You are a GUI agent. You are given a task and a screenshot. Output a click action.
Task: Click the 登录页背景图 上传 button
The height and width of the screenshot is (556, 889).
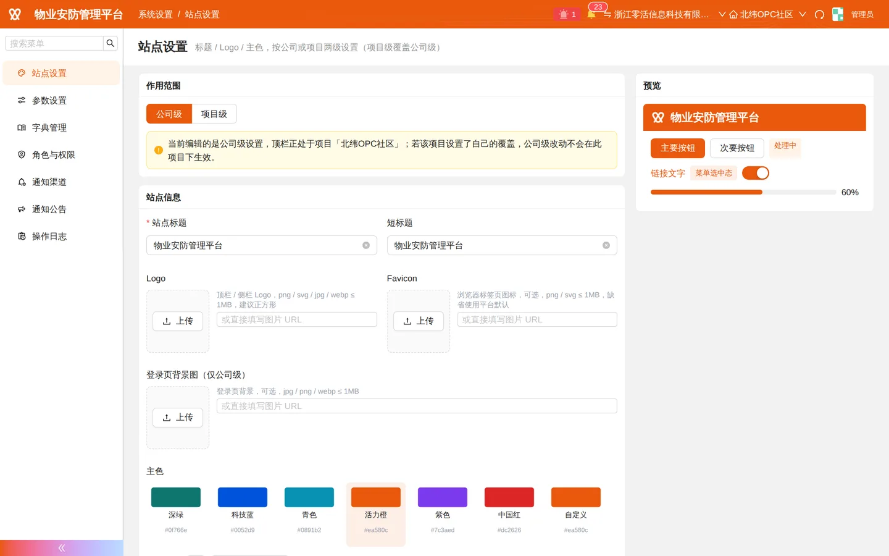point(178,418)
